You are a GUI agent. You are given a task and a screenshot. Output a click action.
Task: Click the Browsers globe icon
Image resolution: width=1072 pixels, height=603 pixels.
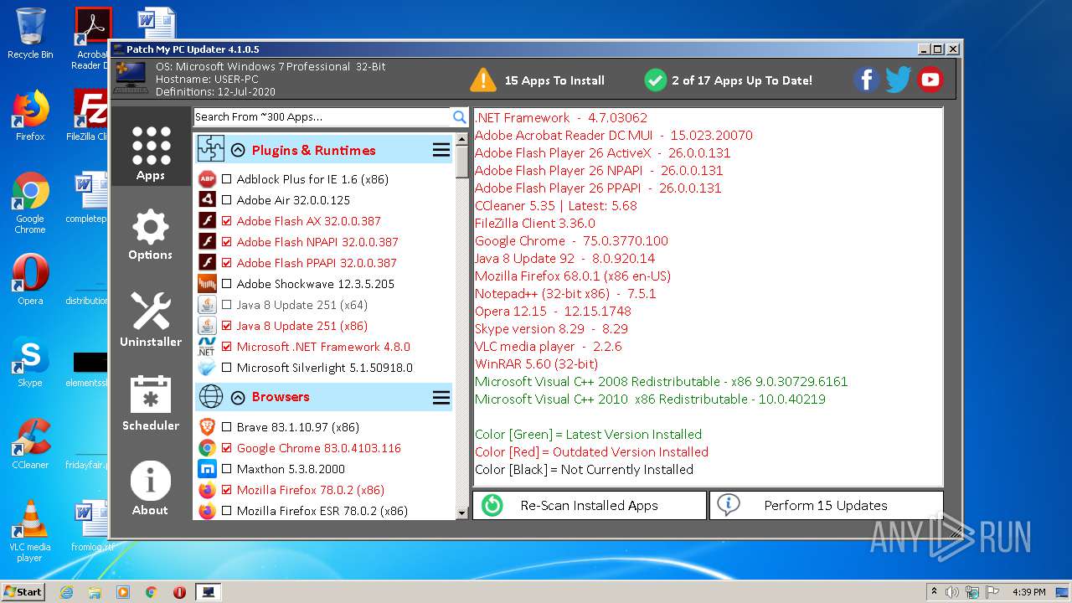click(210, 397)
